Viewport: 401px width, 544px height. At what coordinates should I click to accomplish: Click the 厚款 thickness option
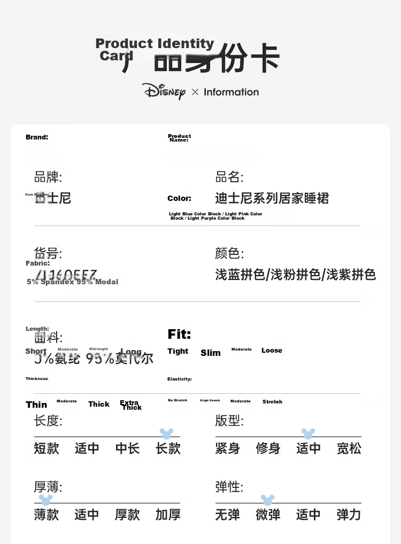[127, 515]
